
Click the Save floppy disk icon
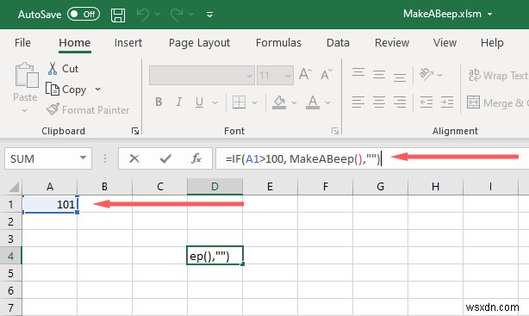pyautogui.click(x=118, y=15)
